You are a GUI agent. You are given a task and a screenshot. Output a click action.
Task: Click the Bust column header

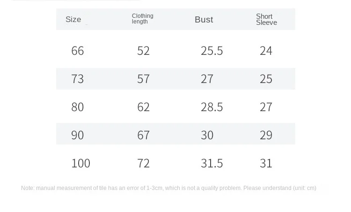pos(204,20)
